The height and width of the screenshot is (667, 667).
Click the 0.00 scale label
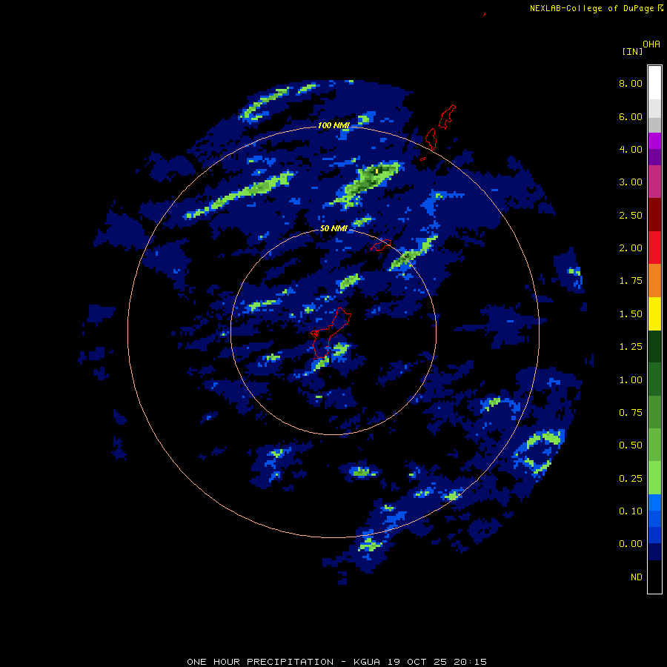631,544
